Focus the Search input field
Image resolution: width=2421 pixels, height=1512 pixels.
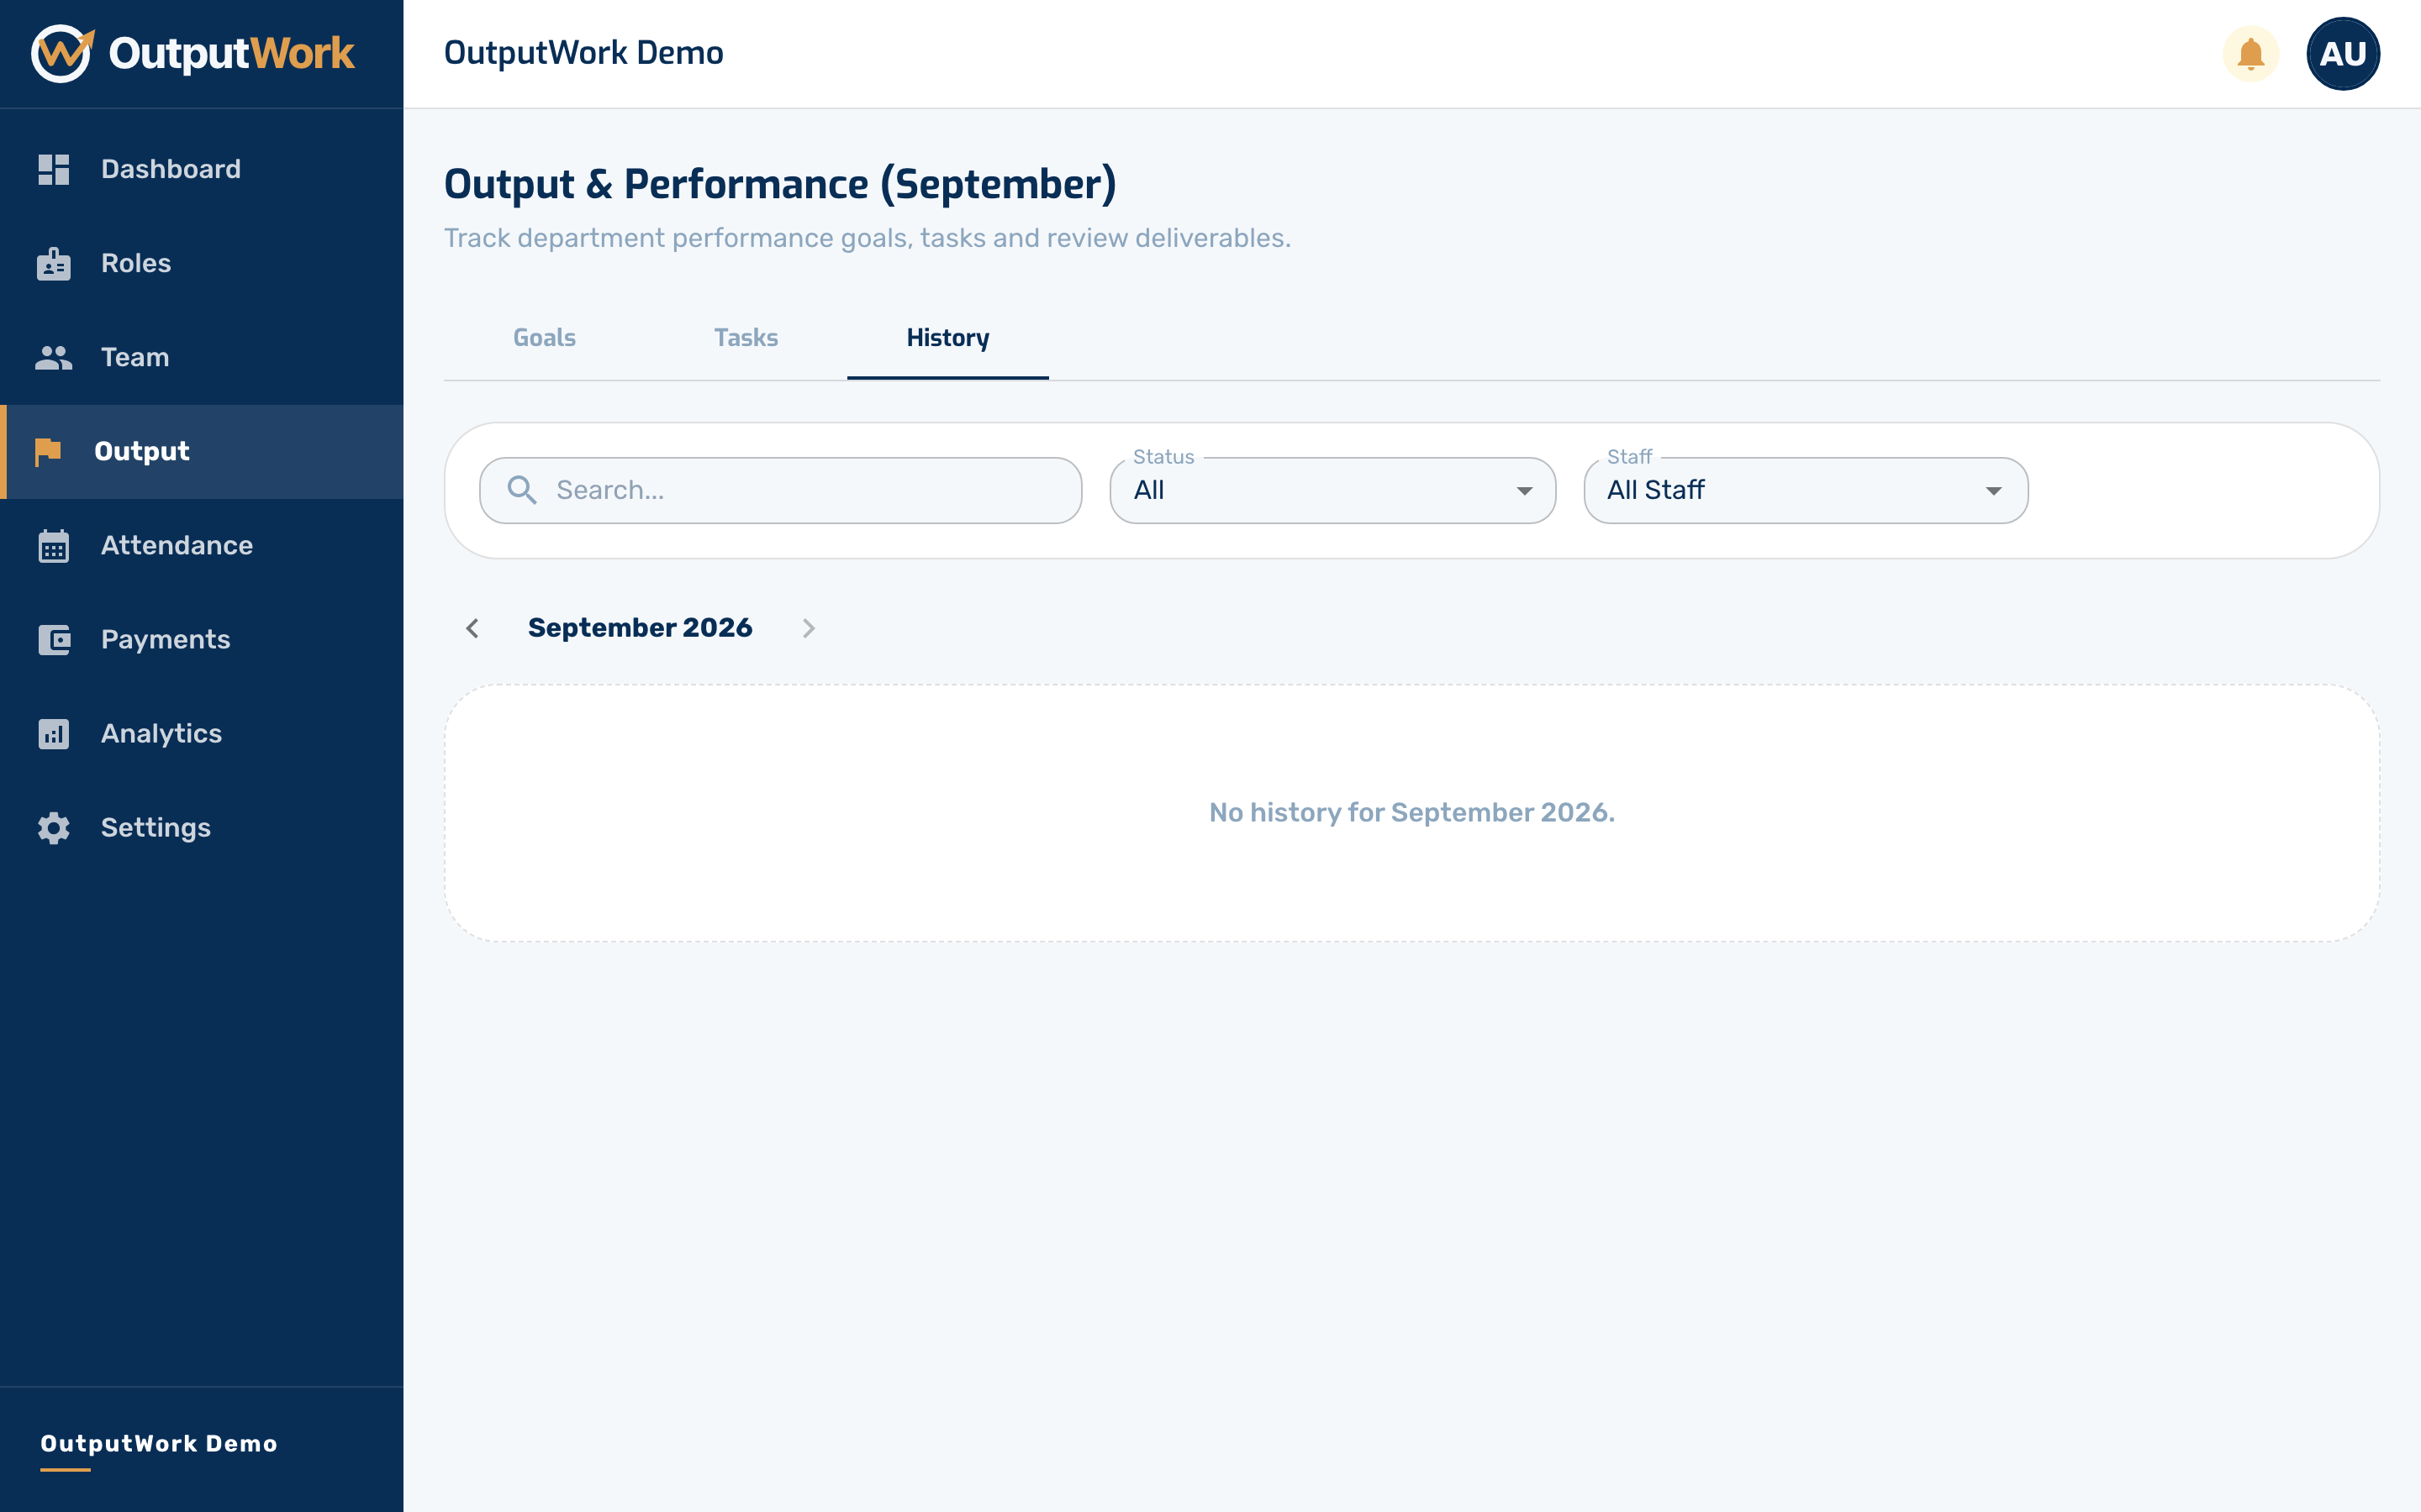coord(780,490)
